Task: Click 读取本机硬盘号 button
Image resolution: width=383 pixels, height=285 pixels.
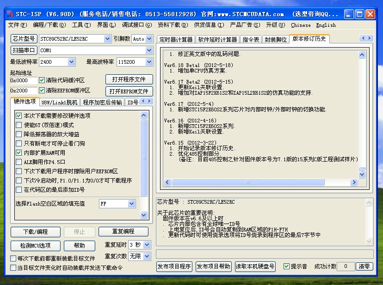Action: 255,267
